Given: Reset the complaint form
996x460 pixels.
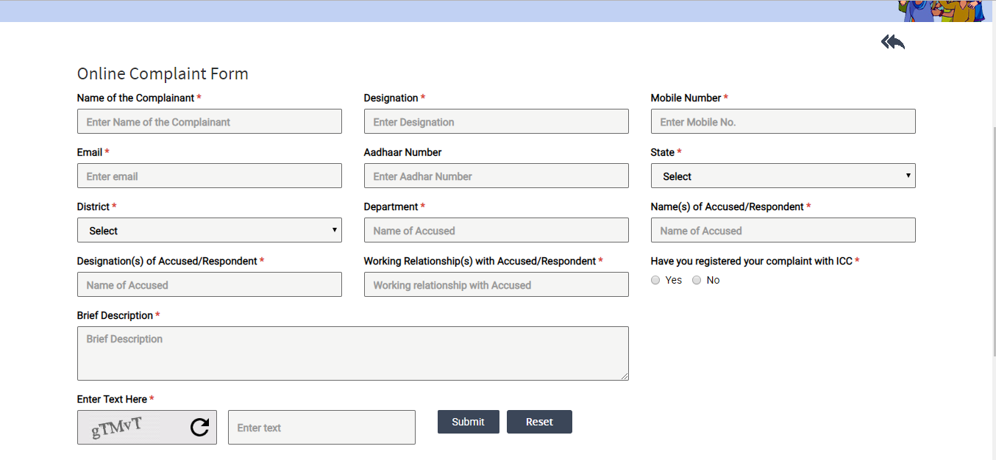Looking at the screenshot, I should coord(538,422).
